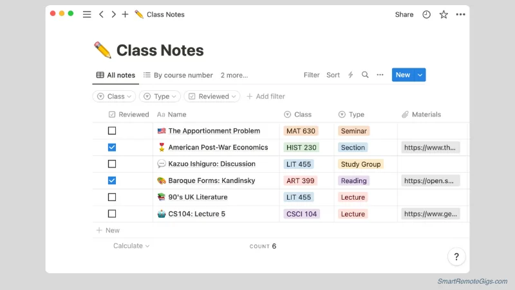Click the Section type tag
The width and height of the screenshot is (515, 290).
pyautogui.click(x=353, y=148)
